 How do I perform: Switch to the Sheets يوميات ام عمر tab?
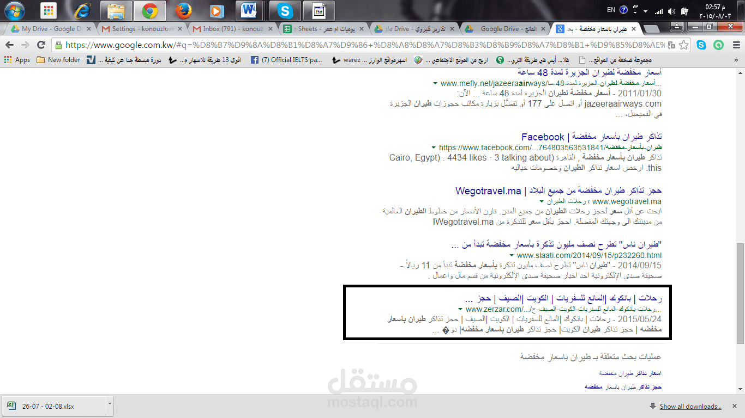pos(323,29)
